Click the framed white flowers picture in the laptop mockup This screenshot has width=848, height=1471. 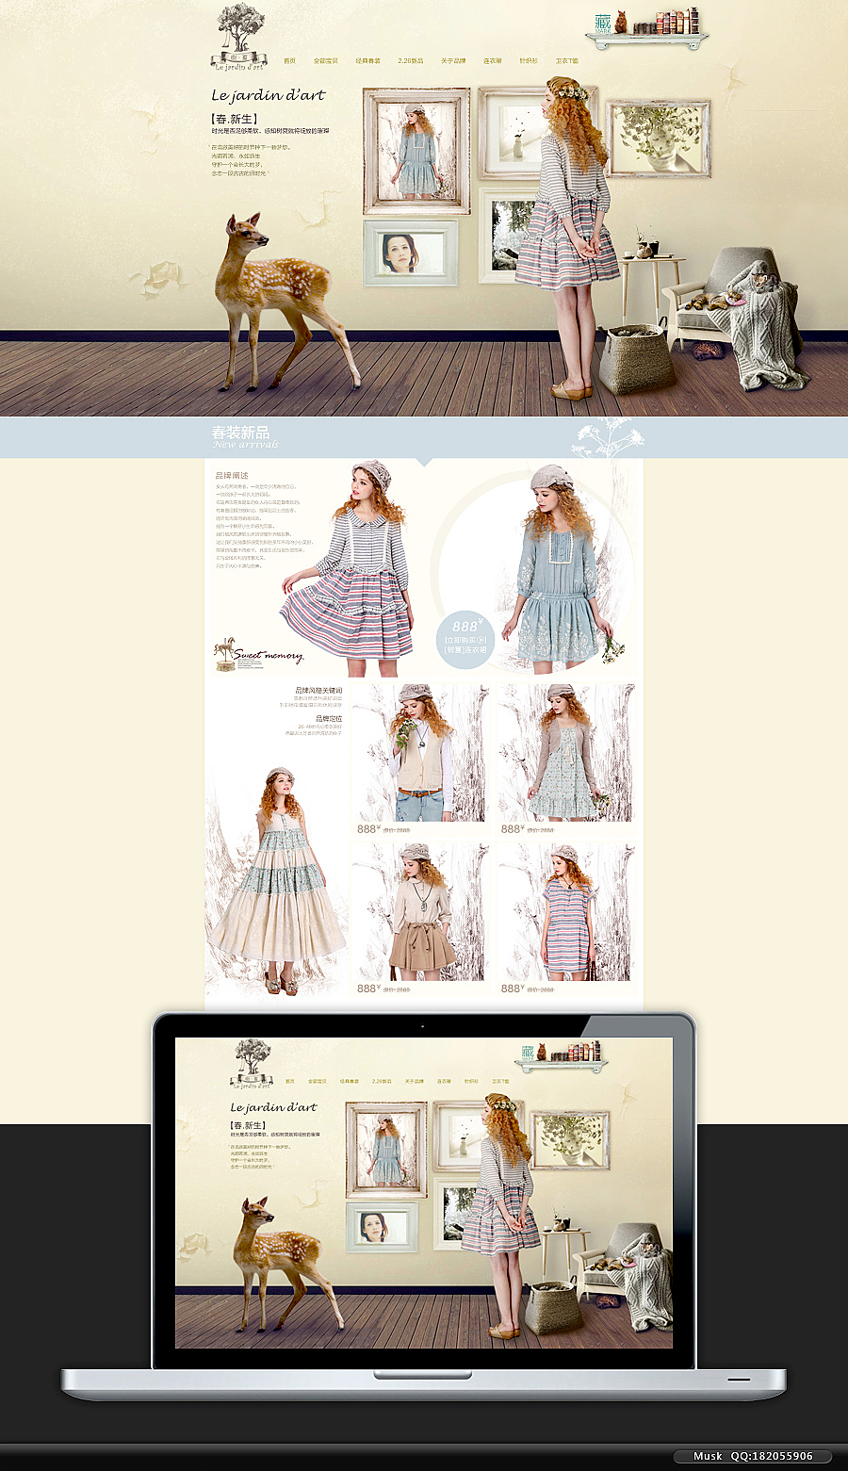571,1141
